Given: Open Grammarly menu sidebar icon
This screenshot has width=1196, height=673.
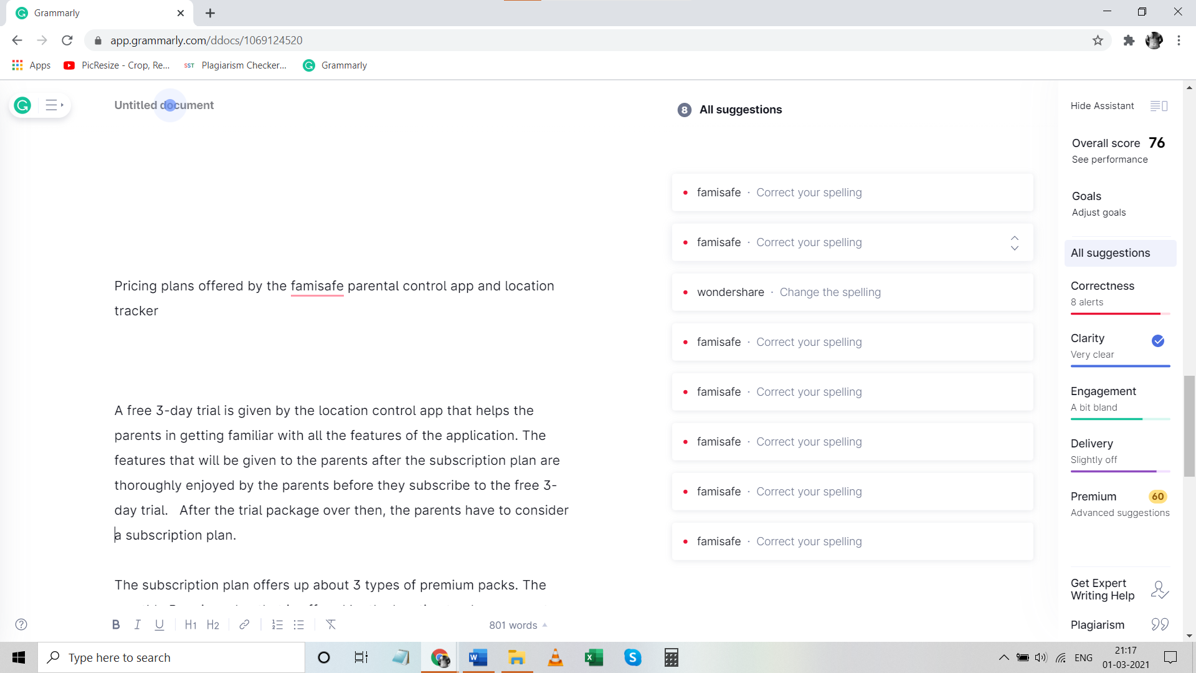Looking at the screenshot, I should click(54, 105).
